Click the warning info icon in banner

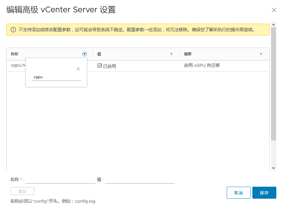click(13, 30)
